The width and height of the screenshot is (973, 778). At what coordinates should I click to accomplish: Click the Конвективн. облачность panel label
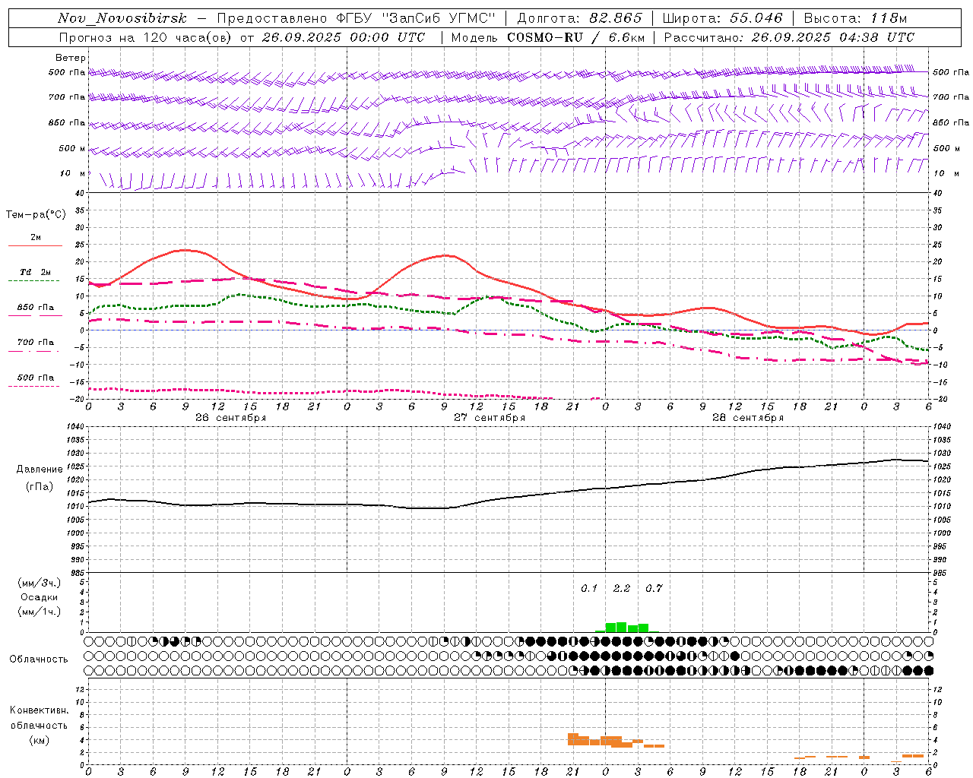[x=39, y=725]
